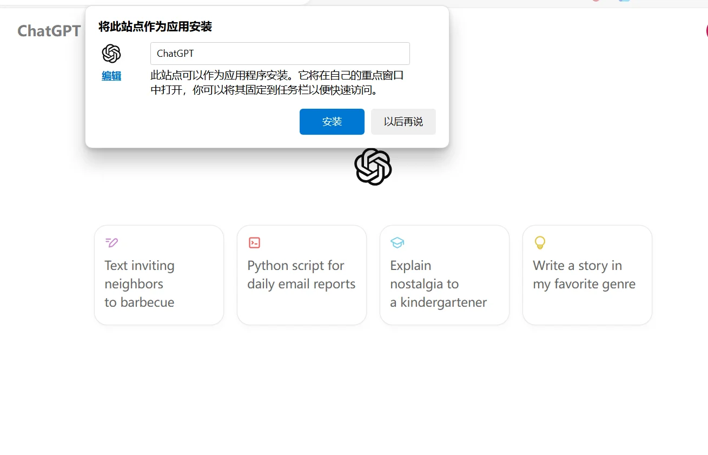Click the large central ChatGPT logo

tap(373, 167)
